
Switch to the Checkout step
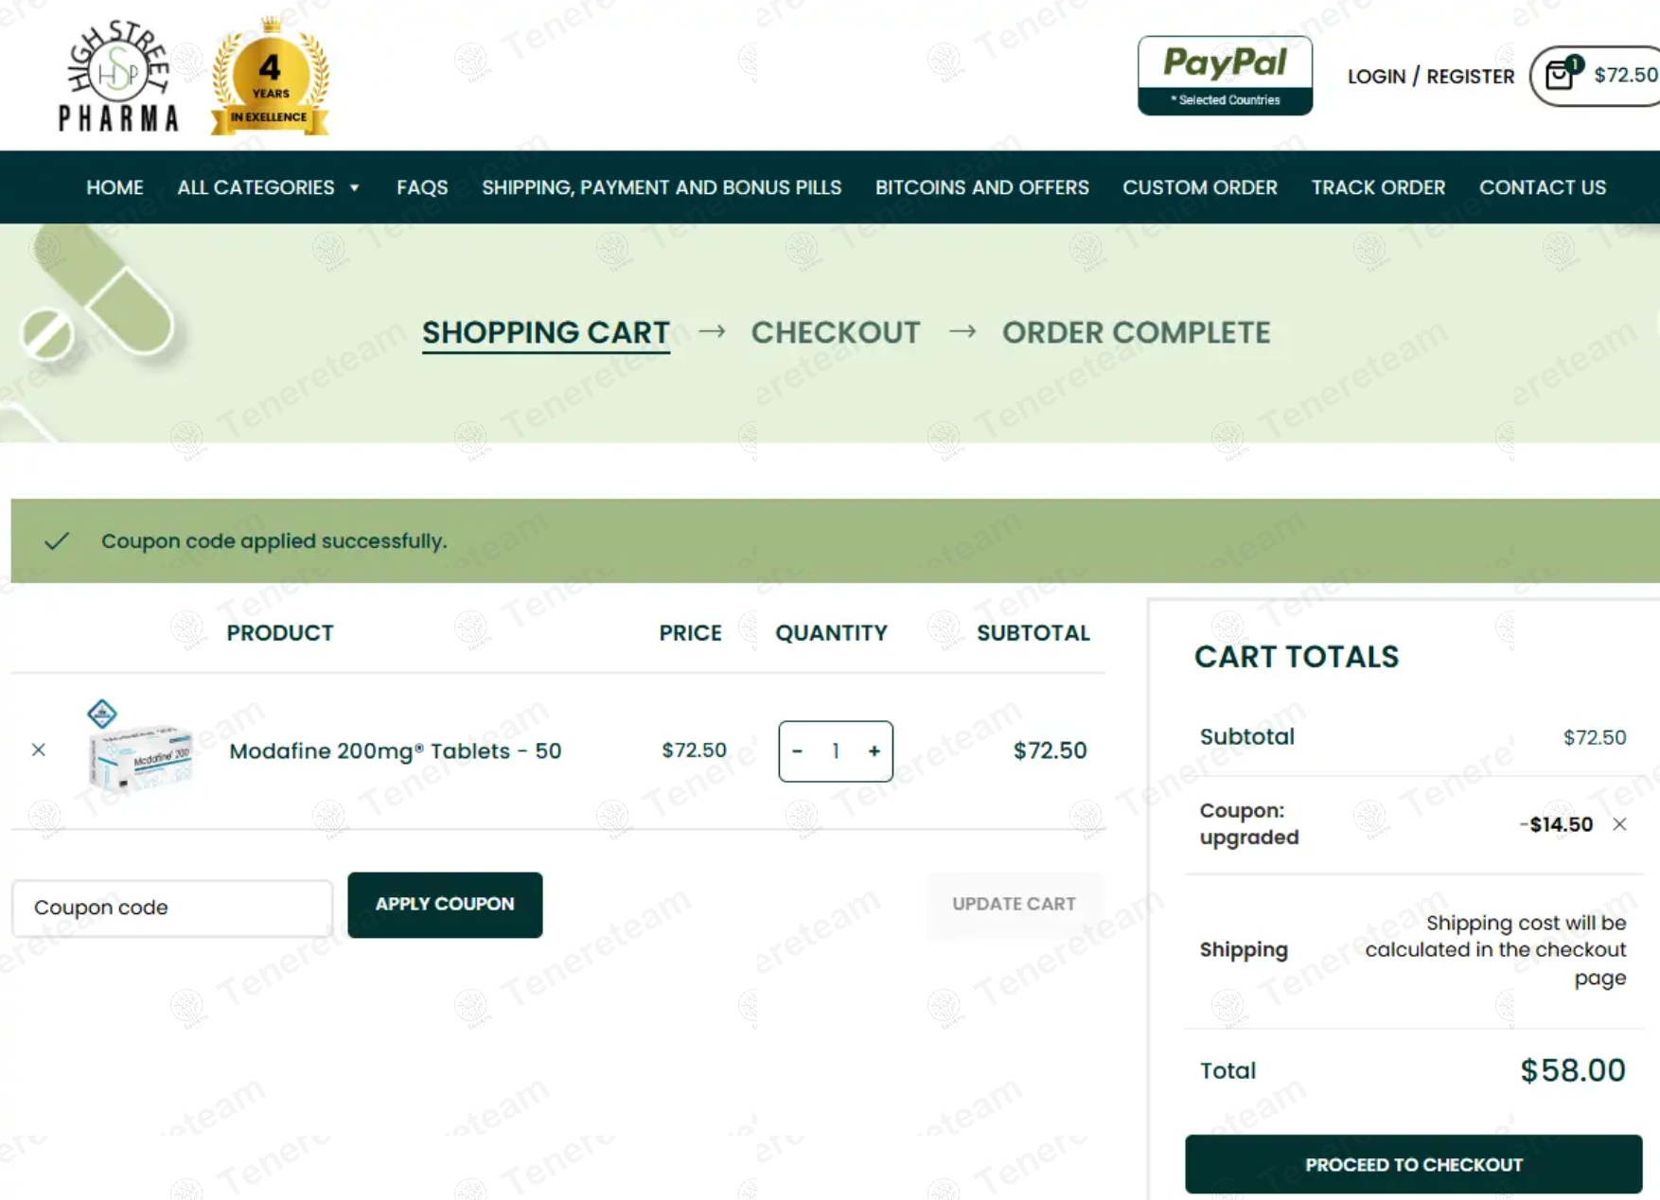click(836, 332)
